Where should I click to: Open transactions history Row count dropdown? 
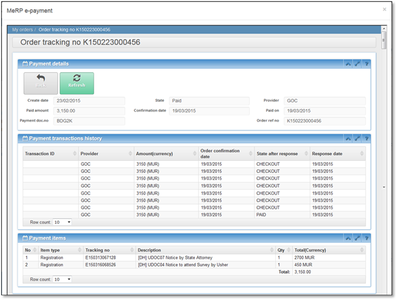pyautogui.click(x=62, y=222)
